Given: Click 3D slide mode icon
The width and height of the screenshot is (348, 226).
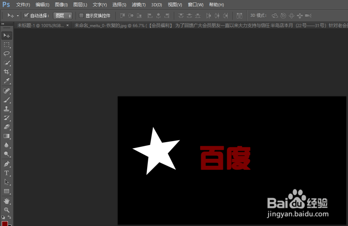Looking at the screenshot, I should [300, 16].
